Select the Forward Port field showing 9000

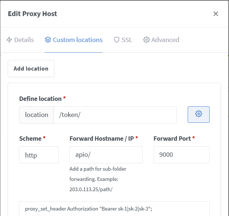(x=181, y=155)
